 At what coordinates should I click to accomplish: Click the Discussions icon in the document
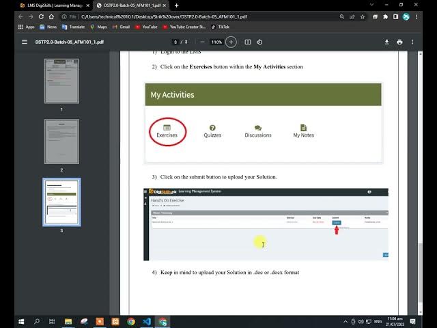(x=258, y=131)
